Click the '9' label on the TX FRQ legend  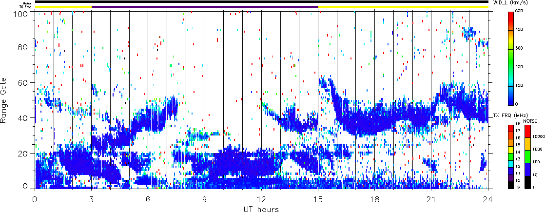(x=519, y=188)
